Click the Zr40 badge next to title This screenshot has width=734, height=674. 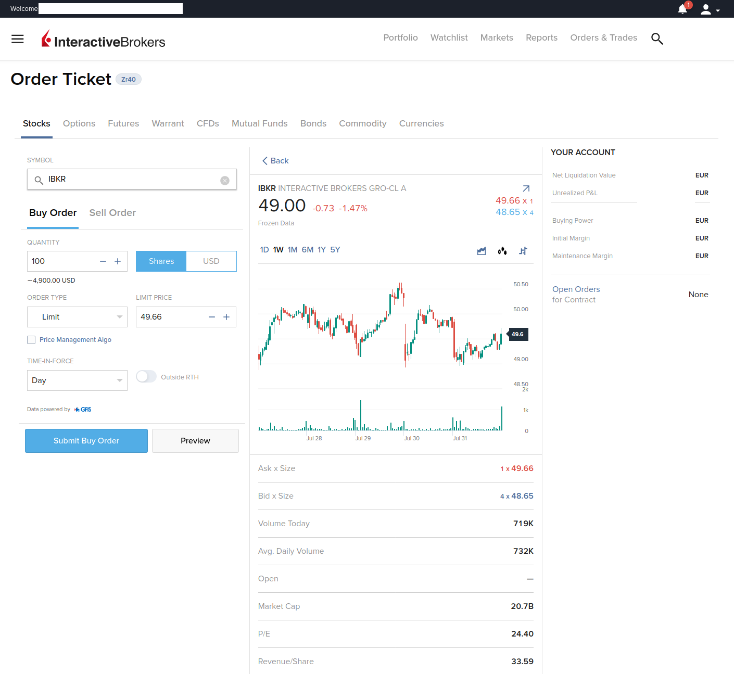coord(128,80)
